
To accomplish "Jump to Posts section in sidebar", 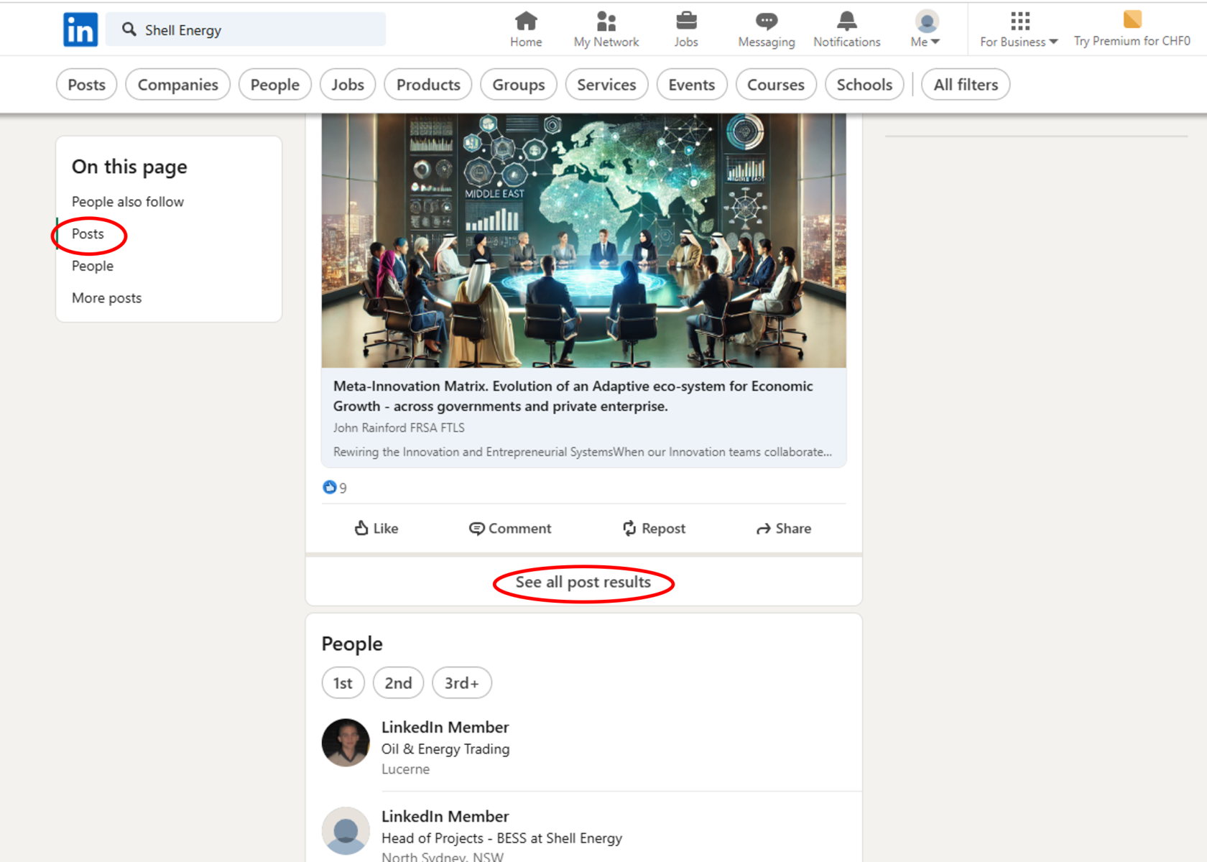I will (88, 234).
